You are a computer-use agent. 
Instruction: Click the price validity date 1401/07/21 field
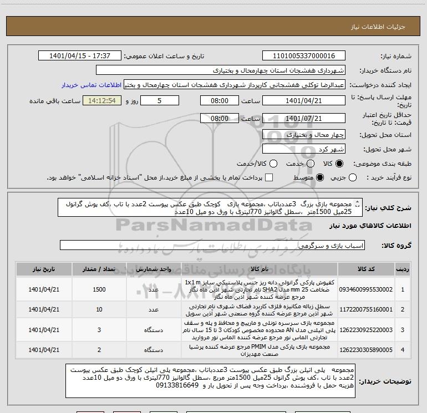pyautogui.click(x=304, y=118)
